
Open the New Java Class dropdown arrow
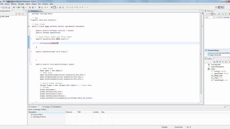pyautogui.click(x=35, y=7)
